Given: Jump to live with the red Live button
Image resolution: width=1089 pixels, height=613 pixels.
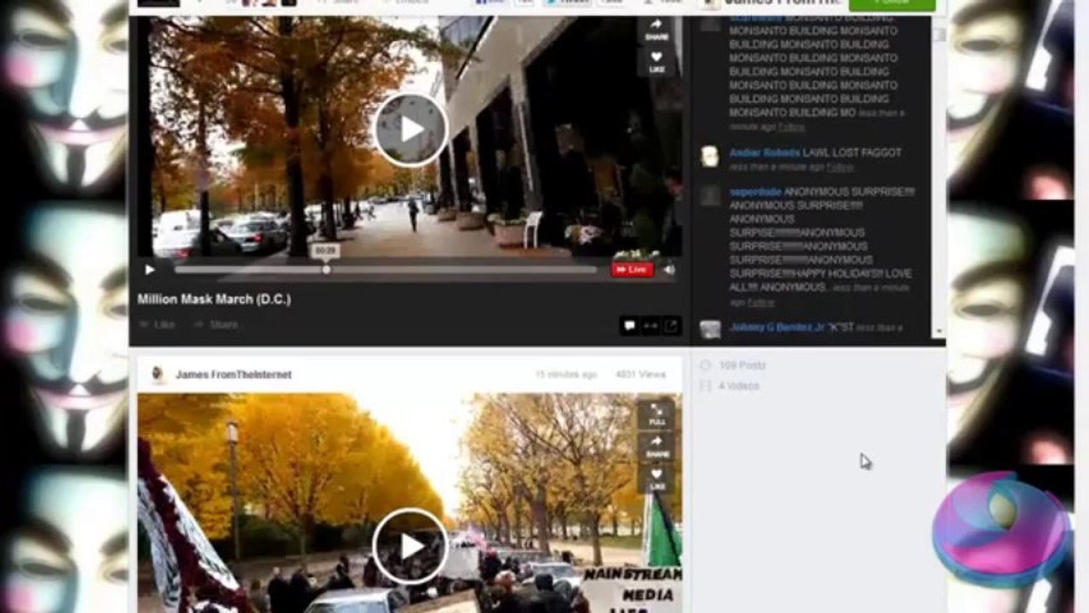Looking at the screenshot, I should click(632, 270).
